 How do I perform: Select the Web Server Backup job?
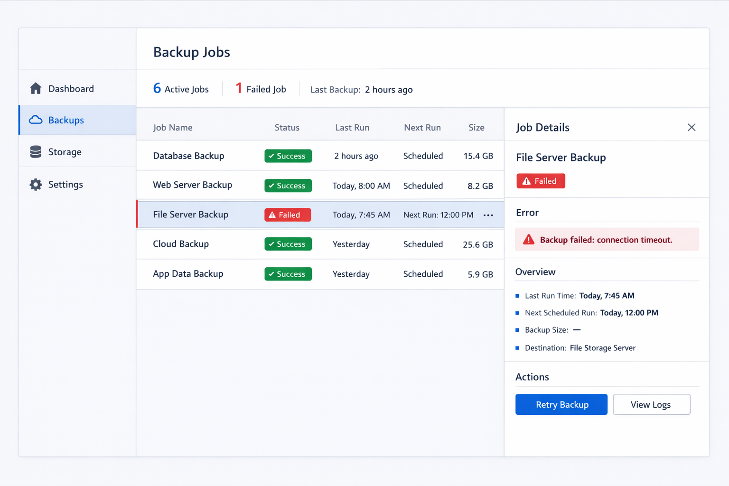coord(192,185)
